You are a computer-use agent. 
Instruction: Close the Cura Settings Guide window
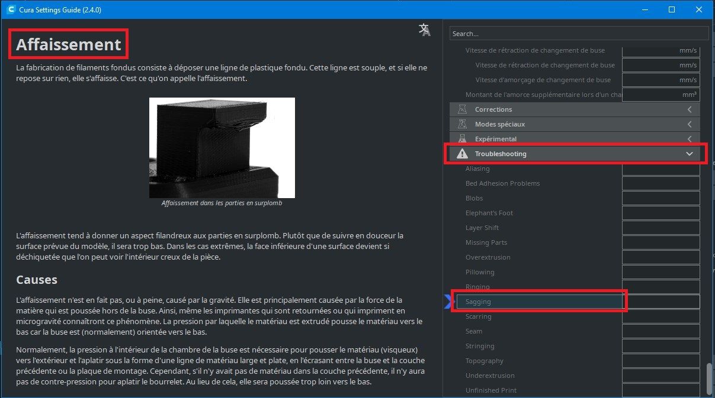pos(699,9)
